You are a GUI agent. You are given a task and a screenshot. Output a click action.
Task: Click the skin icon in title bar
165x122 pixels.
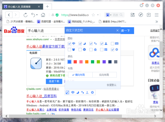coord(142,5)
